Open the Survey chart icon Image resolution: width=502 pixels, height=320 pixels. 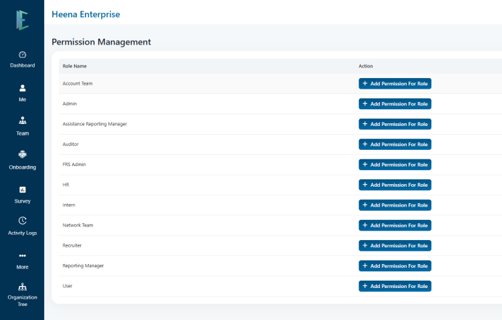pos(22,189)
